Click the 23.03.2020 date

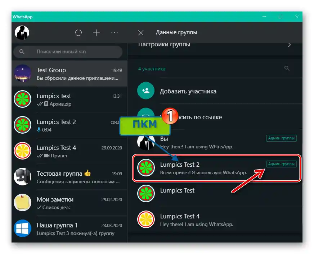click(x=112, y=225)
